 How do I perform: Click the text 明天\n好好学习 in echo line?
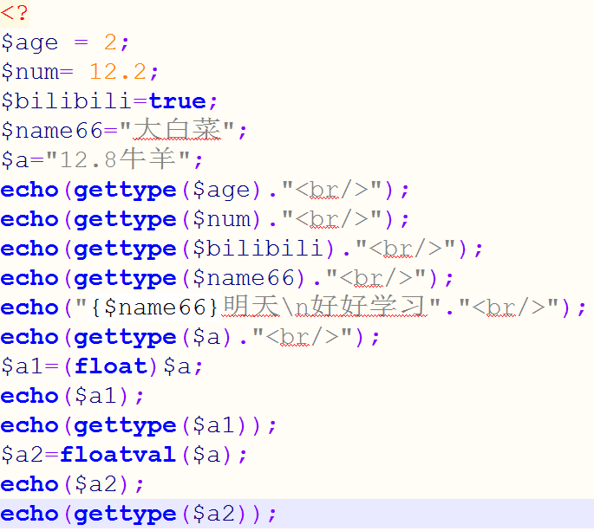(324, 307)
